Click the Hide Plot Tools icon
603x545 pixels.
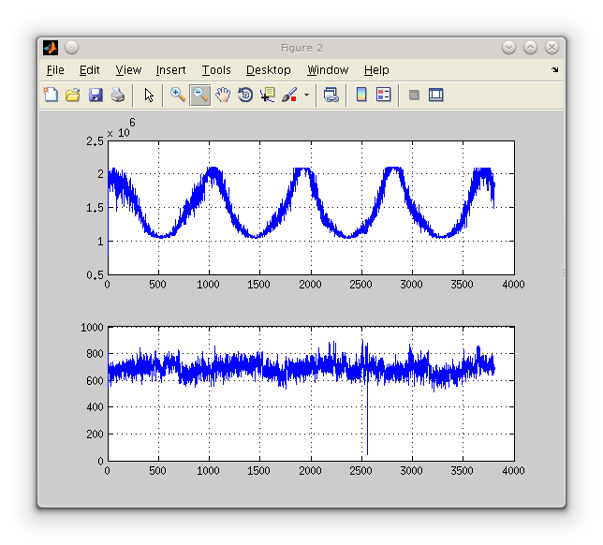point(414,95)
